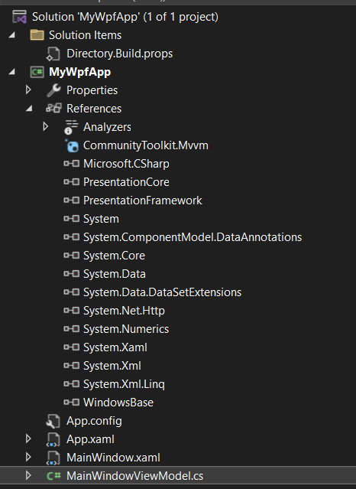Select Solution 'MyWpfApp' root item
The height and width of the screenshot is (489, 356).
click(125, 17)
